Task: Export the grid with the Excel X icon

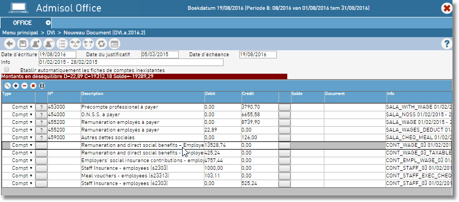Action: (x=42, y=86)
